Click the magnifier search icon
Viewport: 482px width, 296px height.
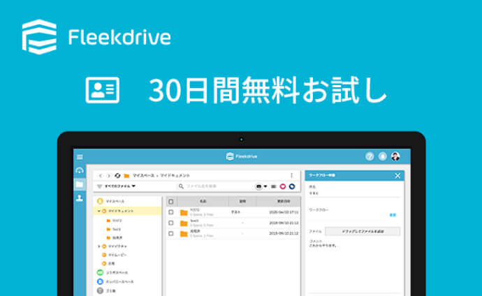(x=181, y=186)
